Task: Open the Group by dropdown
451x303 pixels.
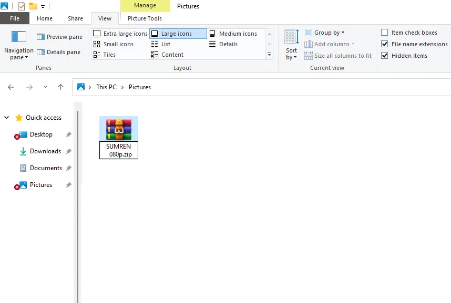Action: pos(324,33)
